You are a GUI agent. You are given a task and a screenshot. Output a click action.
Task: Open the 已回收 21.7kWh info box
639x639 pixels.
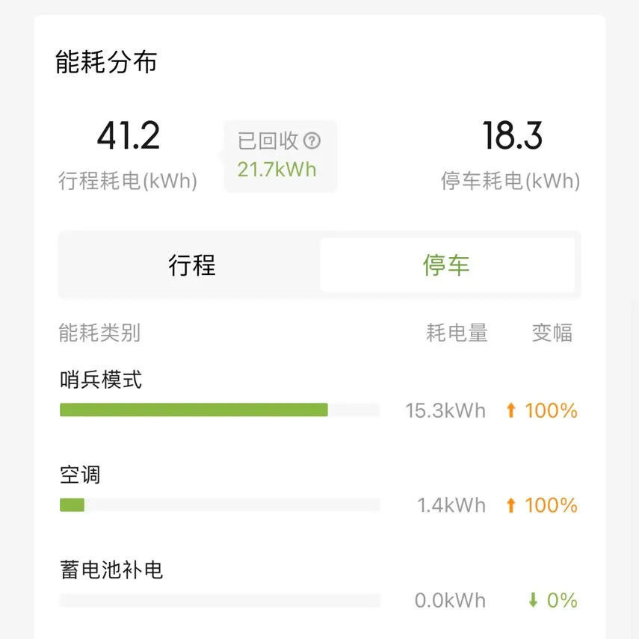click(x=280, y=156)
